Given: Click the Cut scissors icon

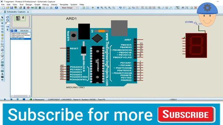Looking at the screenshot, I should click(x=129, y=8).
